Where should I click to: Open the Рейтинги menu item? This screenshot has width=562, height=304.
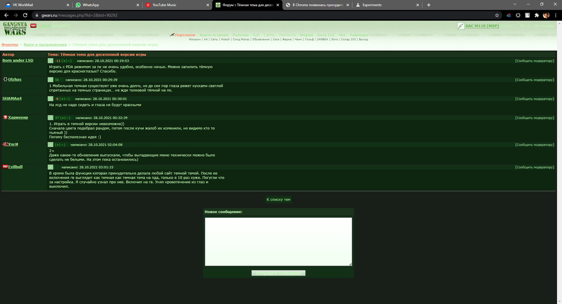288,35
